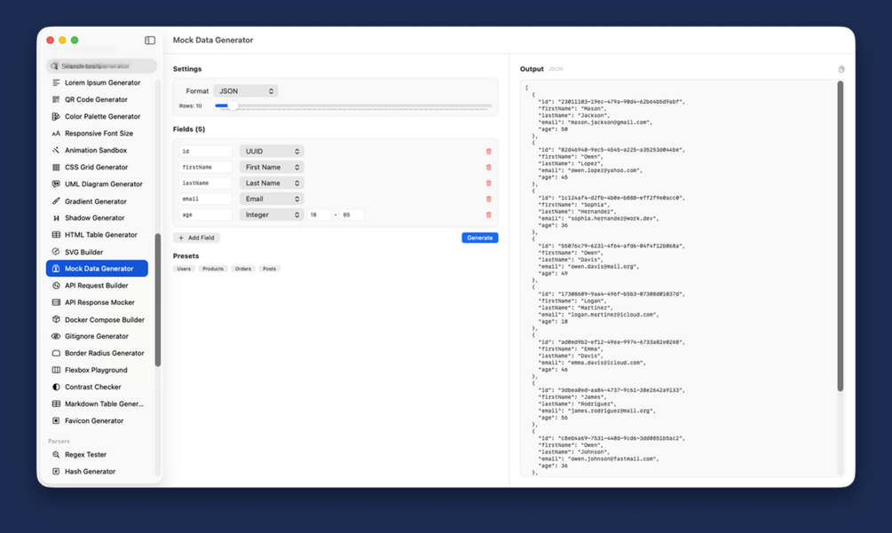Open the Format JSON dropdown
892x533 pixels.
click(x=245, y=91)
